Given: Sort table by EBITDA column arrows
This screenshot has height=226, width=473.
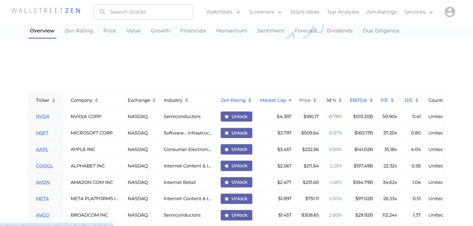Looking at the screenshot, I should click(x=371, y=101).
